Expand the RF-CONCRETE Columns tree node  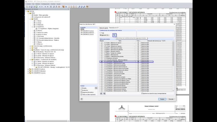click(28, 73)
